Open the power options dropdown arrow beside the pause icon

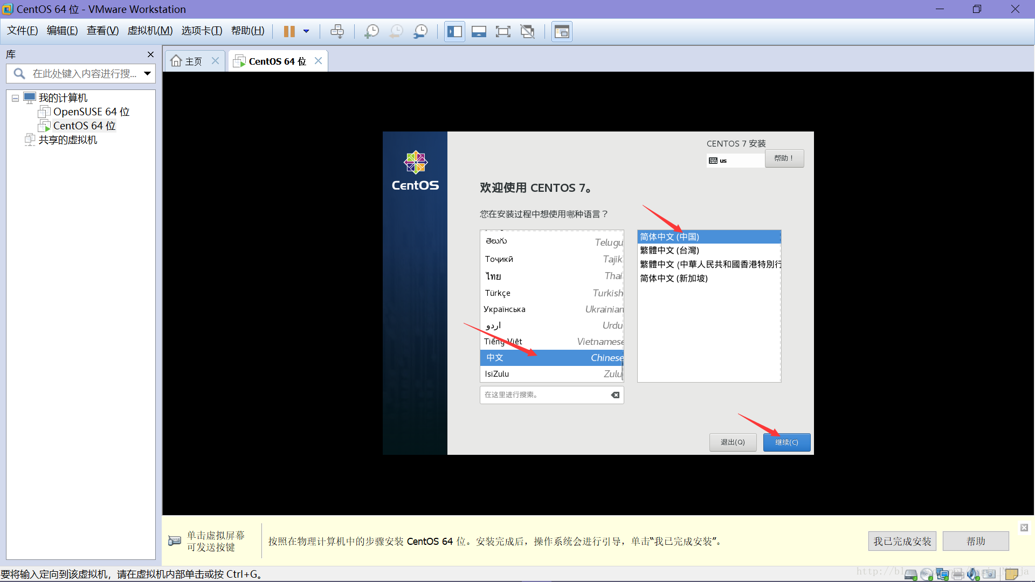pyautogui.click(x=306, y=31)
